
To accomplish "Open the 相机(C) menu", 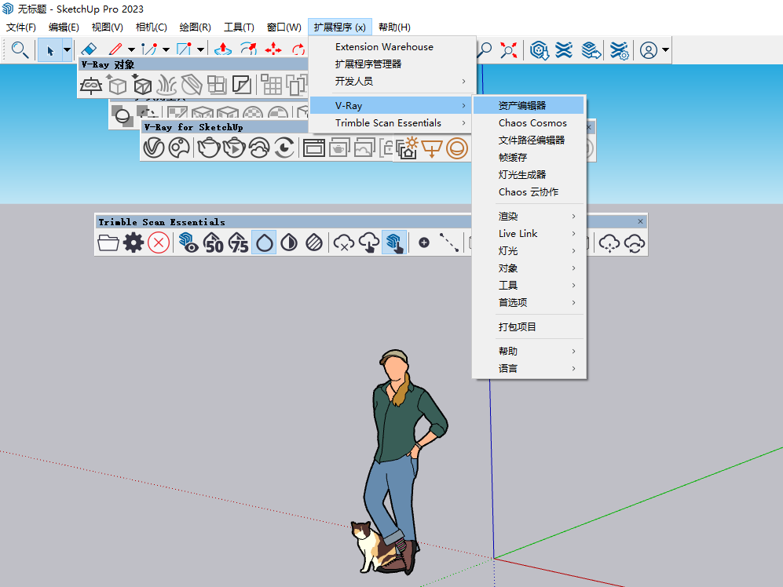I will tap(152, 27).
